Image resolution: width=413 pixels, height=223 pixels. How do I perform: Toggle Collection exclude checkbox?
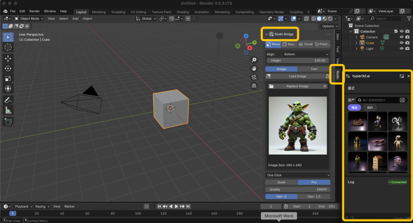396,31
